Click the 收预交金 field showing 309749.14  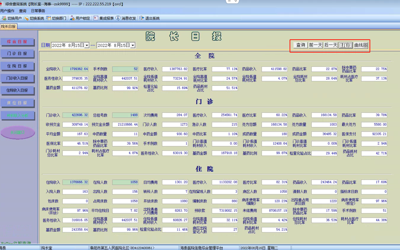pos(75,125)
